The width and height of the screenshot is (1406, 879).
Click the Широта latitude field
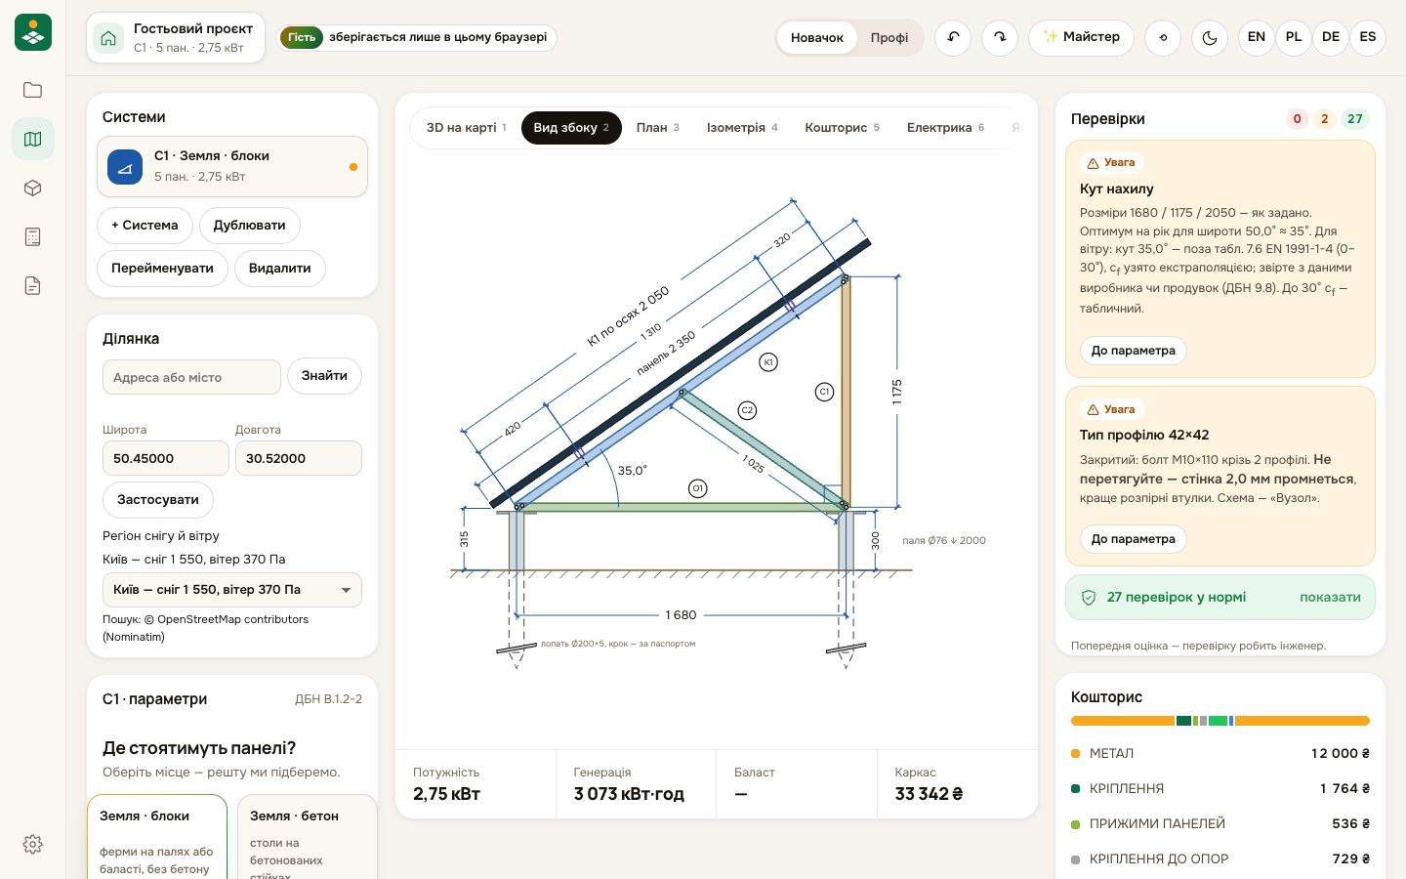click(166, 458)
